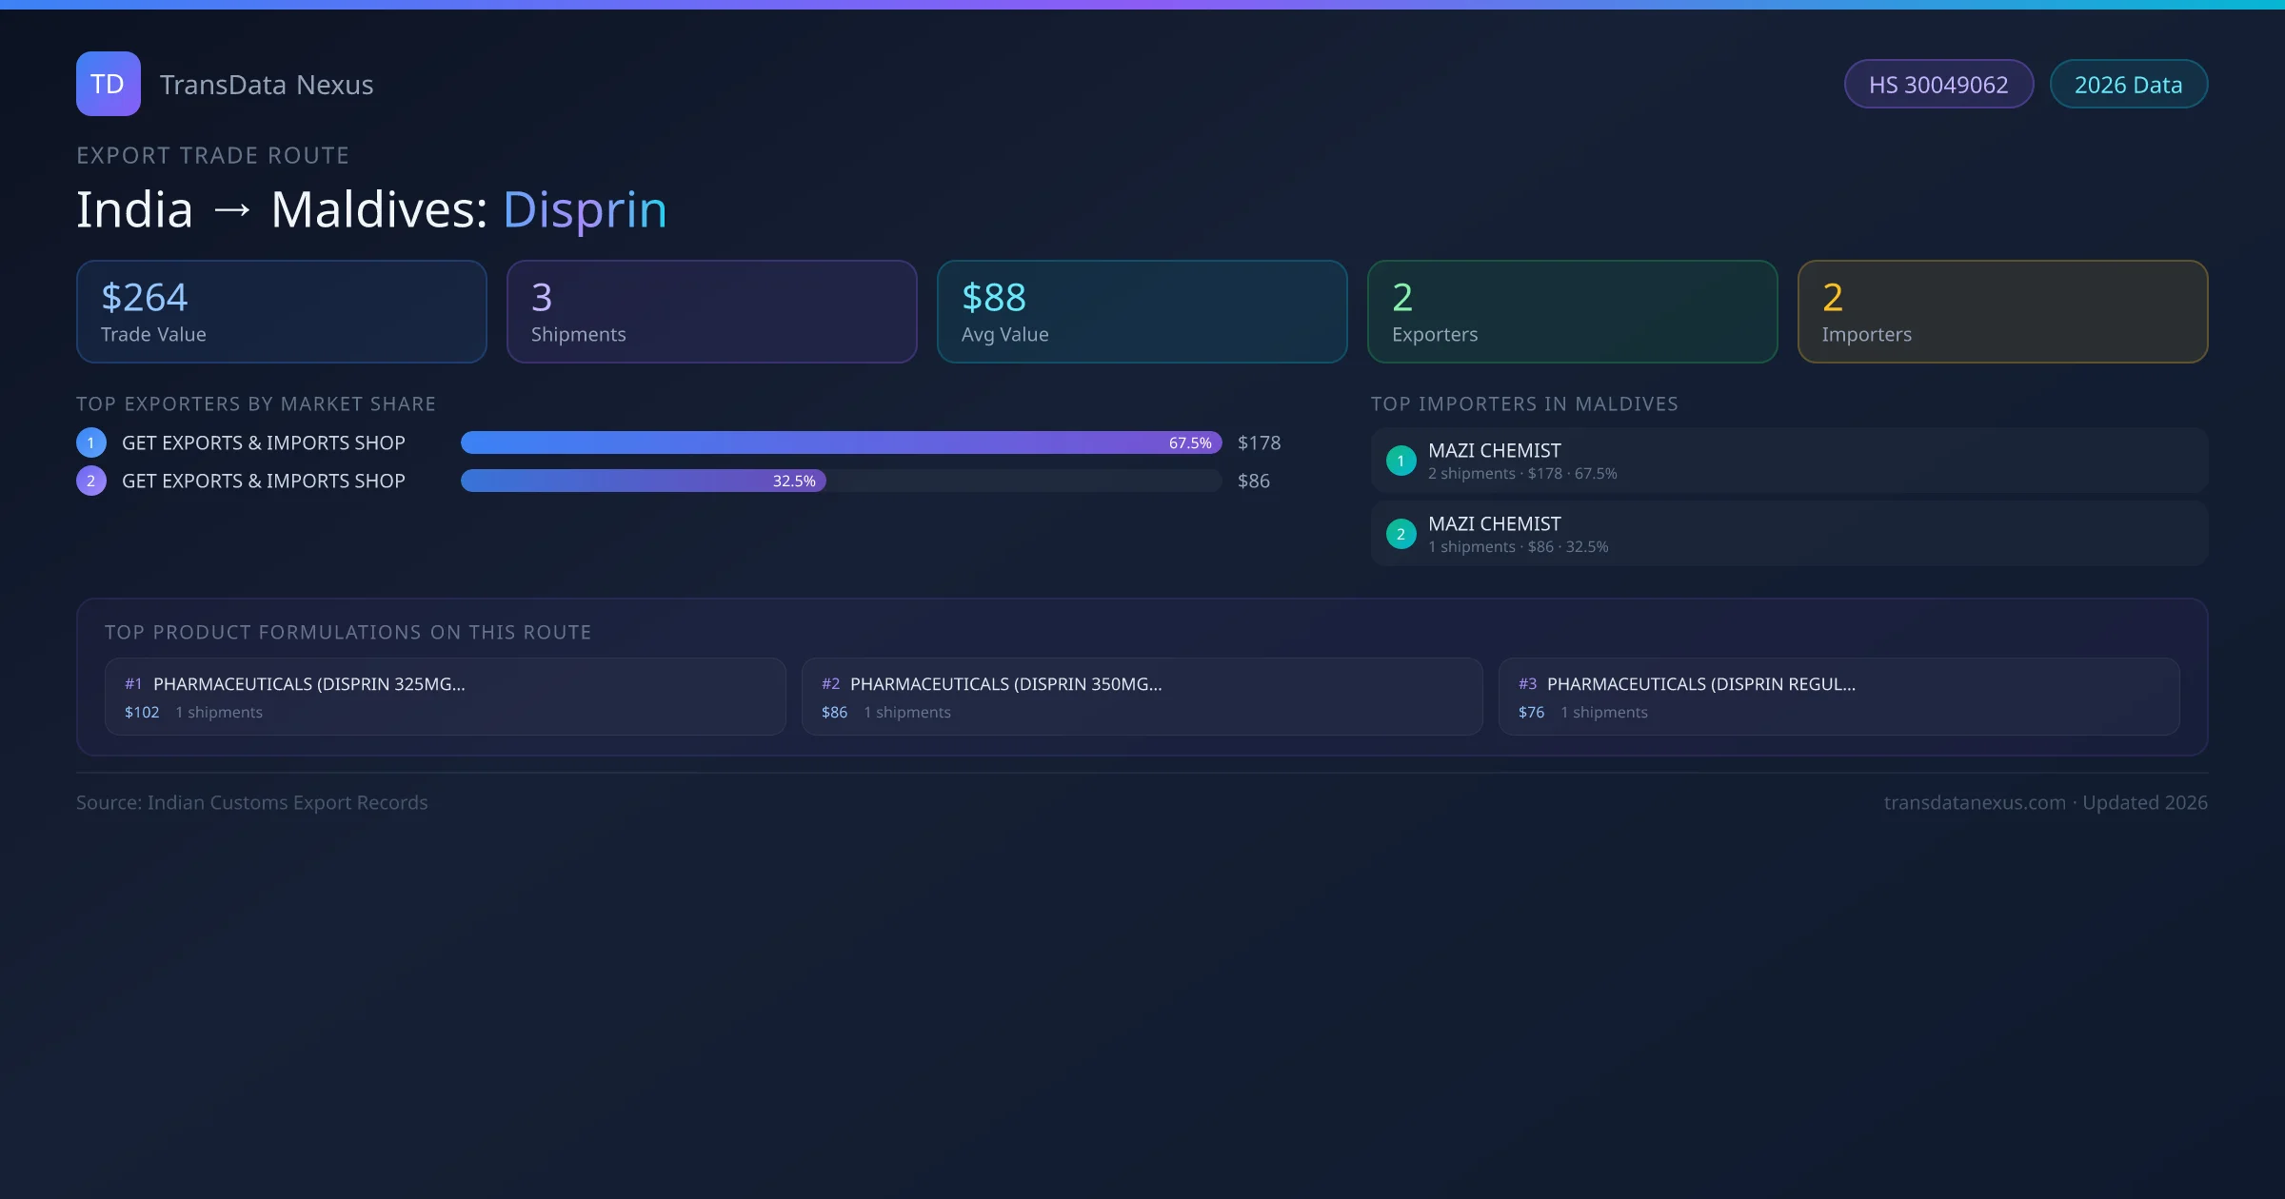
Task: Click the #1 formulation rank label
Action: click(x=133, y=684)
